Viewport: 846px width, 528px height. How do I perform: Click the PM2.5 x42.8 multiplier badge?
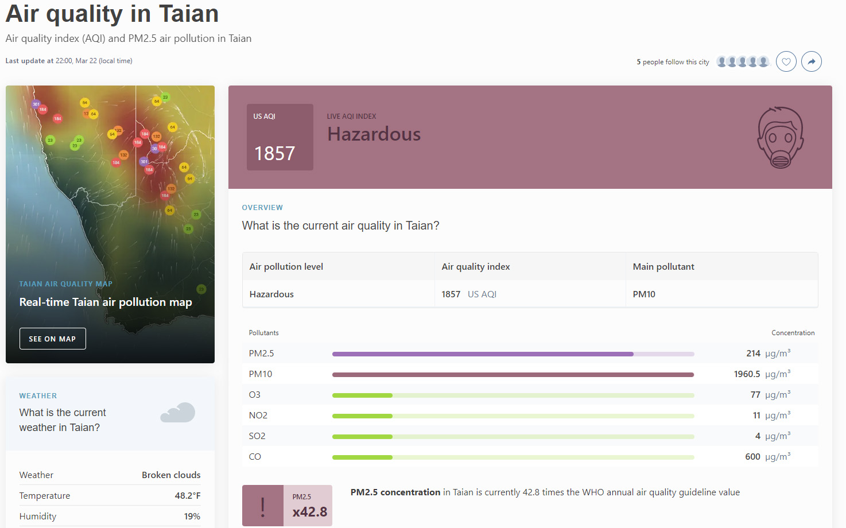(x=309, y=506)
